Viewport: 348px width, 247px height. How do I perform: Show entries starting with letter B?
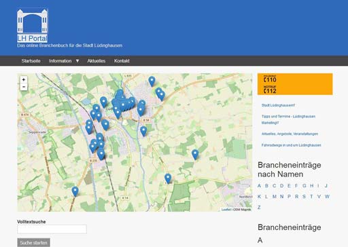[x=266, y=186]
